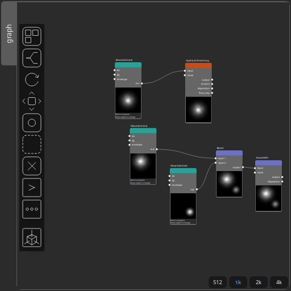The width and height of the screenshot is (291, 291).
Task: Click the output port on Blend node
Action: pos(243,167)
